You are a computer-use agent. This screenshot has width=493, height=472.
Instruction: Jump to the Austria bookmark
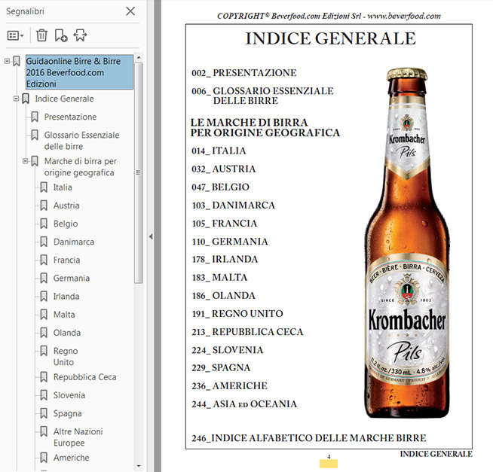click(66, 206)
